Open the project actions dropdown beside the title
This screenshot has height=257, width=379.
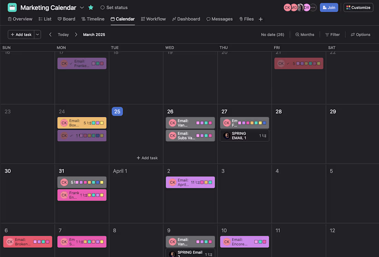click(x=82, y=8)
